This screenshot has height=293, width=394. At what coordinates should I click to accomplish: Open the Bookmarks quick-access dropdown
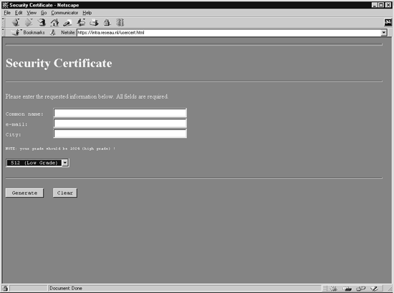pos(28,32)
